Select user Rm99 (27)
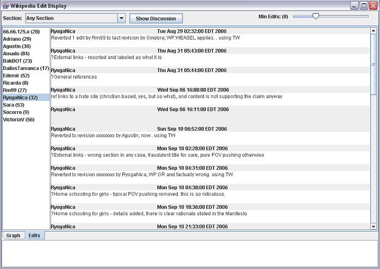This screenshot has height=269, width=380. click(26, 90)
